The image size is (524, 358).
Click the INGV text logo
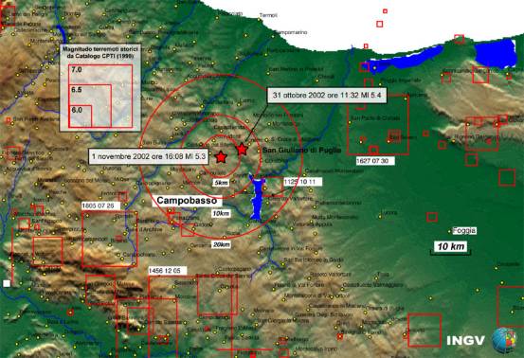tap(466, 341)
